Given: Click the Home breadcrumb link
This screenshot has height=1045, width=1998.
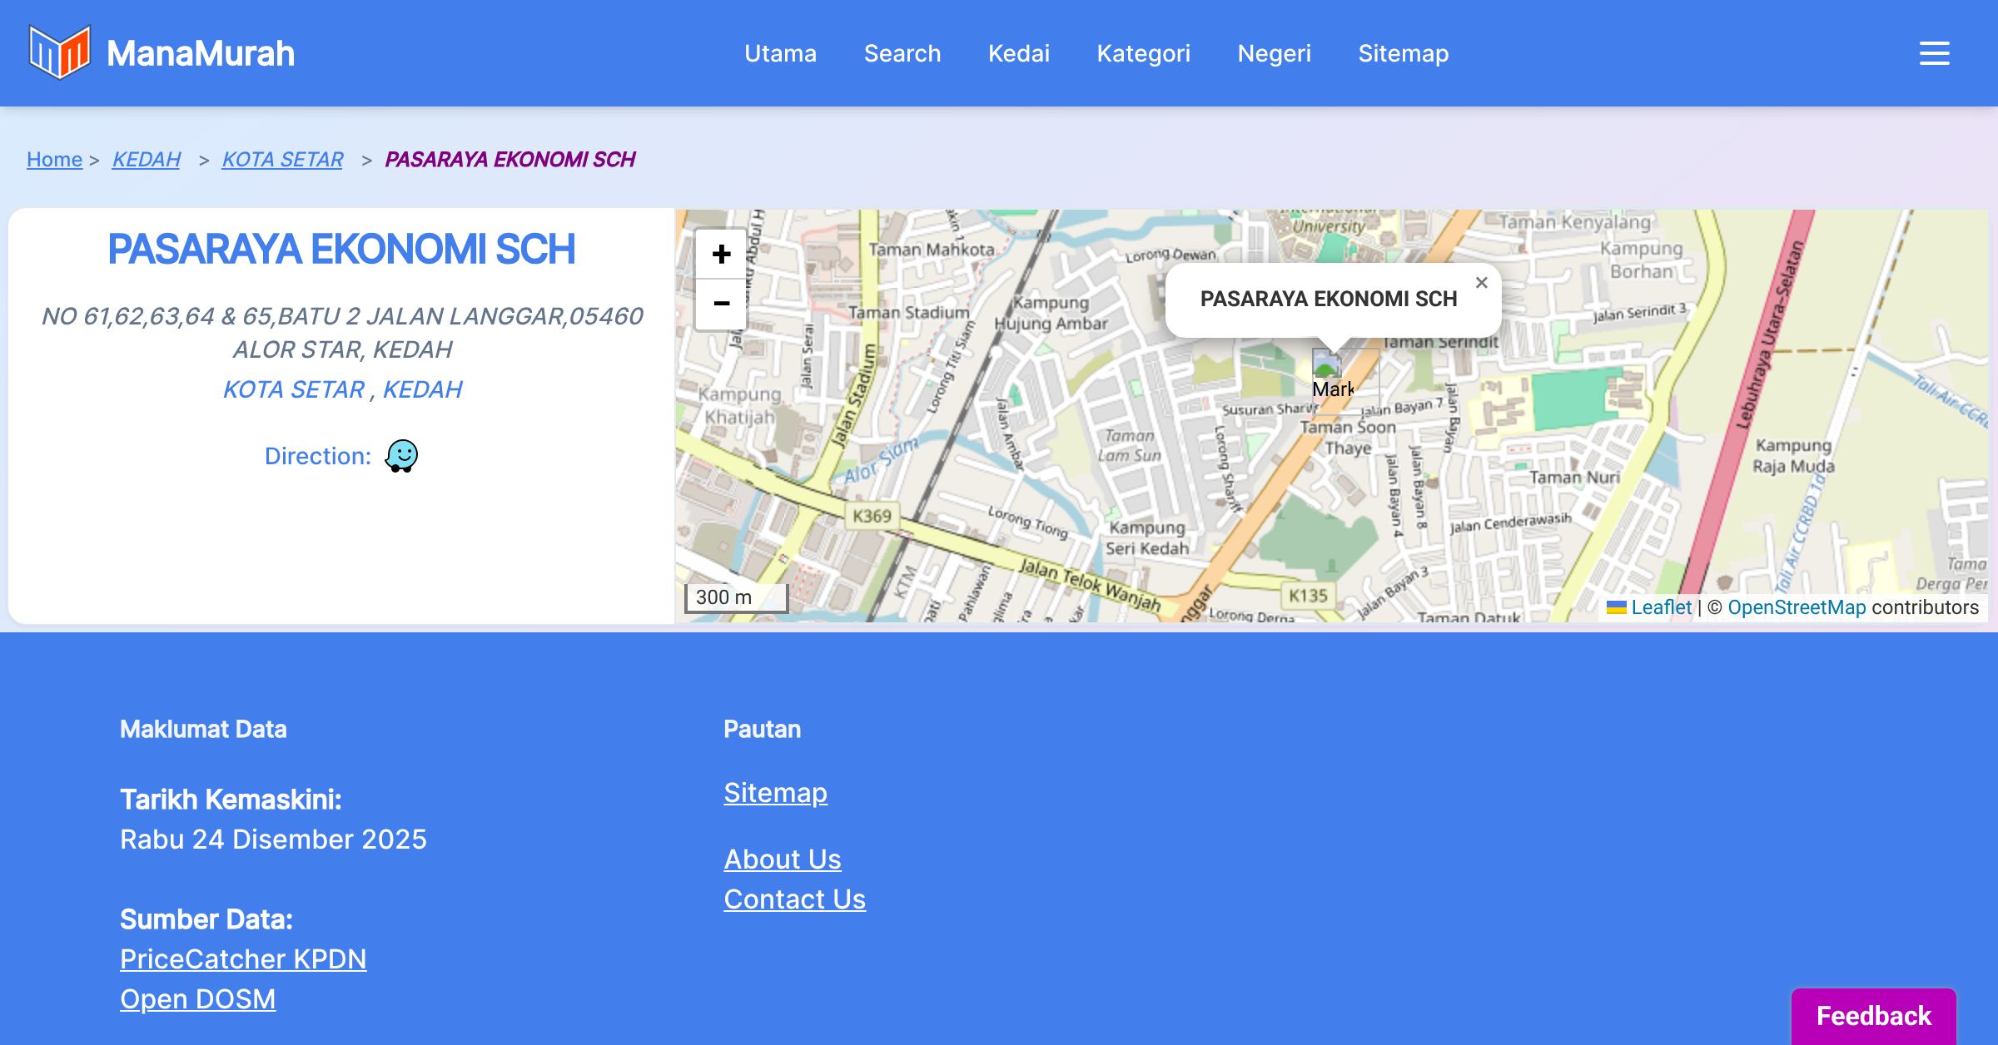Looking at the screenshot, I should (54, 159).
